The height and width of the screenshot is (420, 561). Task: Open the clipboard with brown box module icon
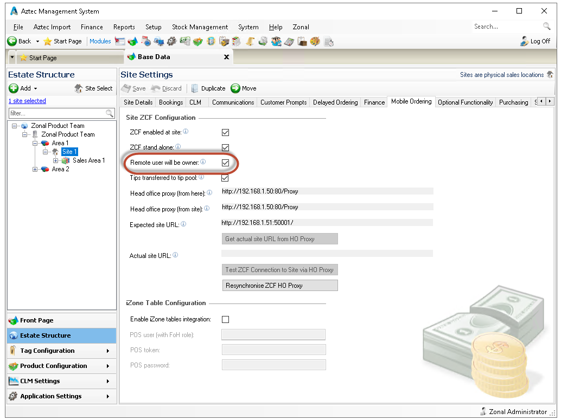point(302,42)
